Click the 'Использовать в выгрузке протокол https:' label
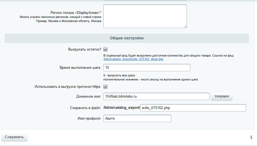The image size is (257, 146). tap(68, 87)
